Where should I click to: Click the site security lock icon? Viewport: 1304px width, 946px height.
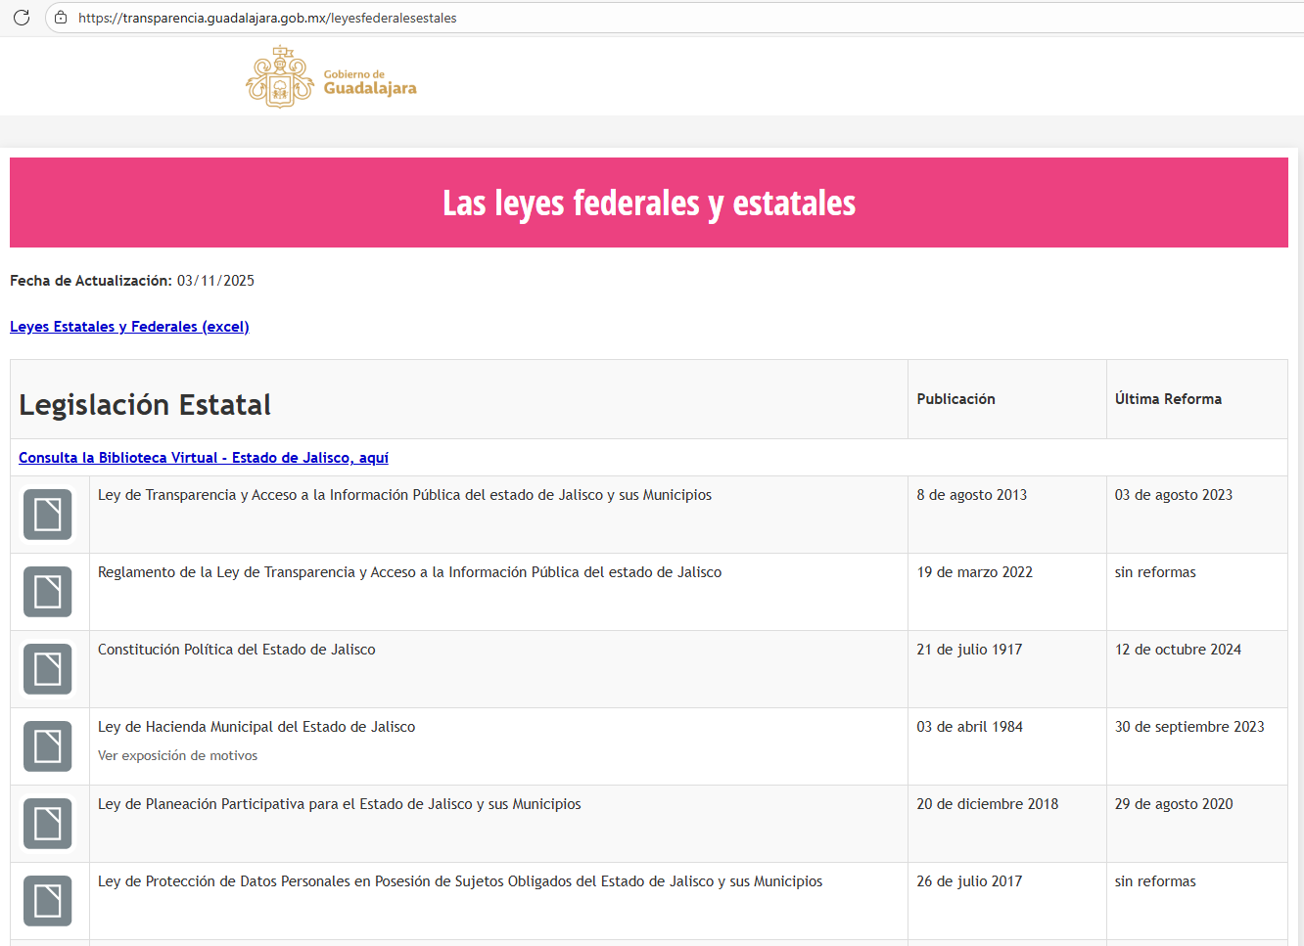pos(61,18)
